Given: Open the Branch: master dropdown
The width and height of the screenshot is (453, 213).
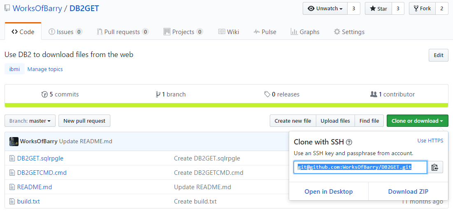Looking at the screenshot, I should pos(30,121).
